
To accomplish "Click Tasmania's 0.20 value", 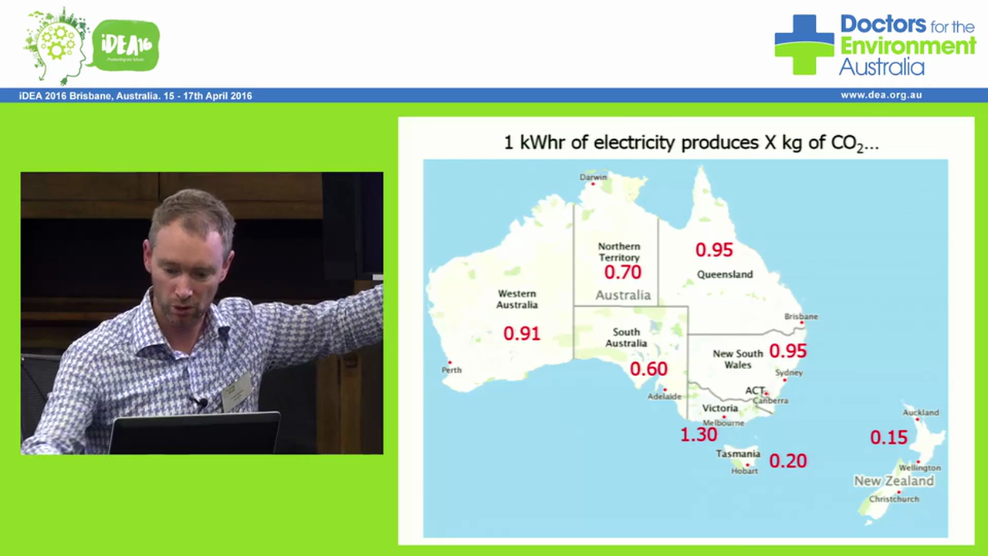I will pyautogui.click(x=787, y=461).
